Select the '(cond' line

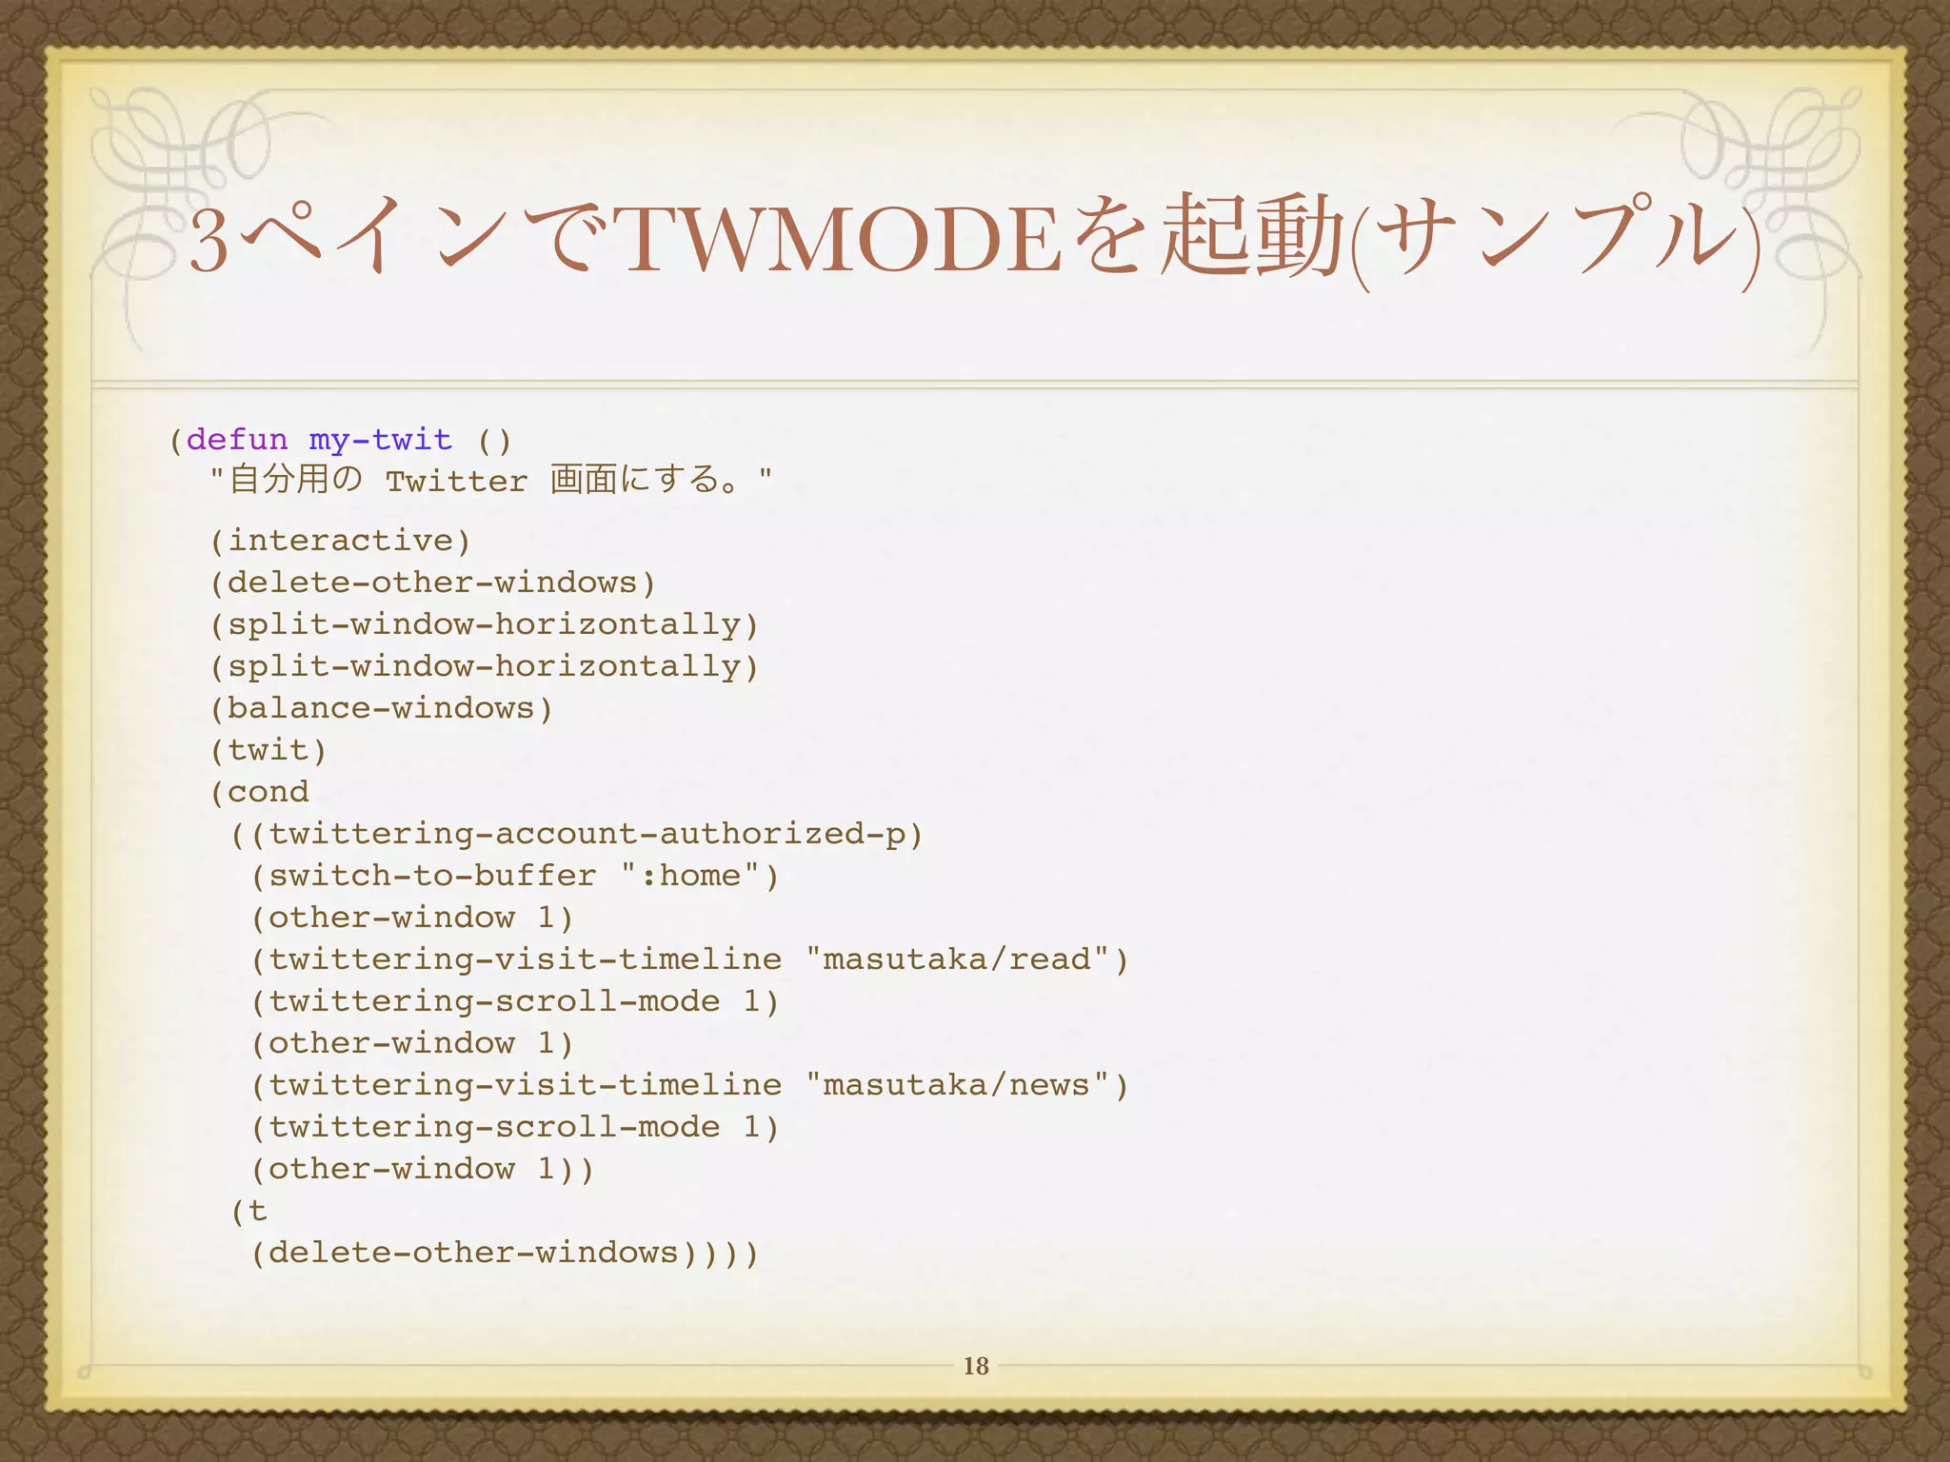(x=260, y=792)
